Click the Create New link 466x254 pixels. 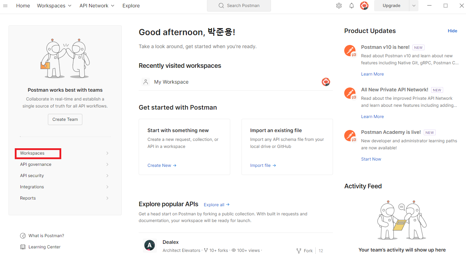[162, 165]
